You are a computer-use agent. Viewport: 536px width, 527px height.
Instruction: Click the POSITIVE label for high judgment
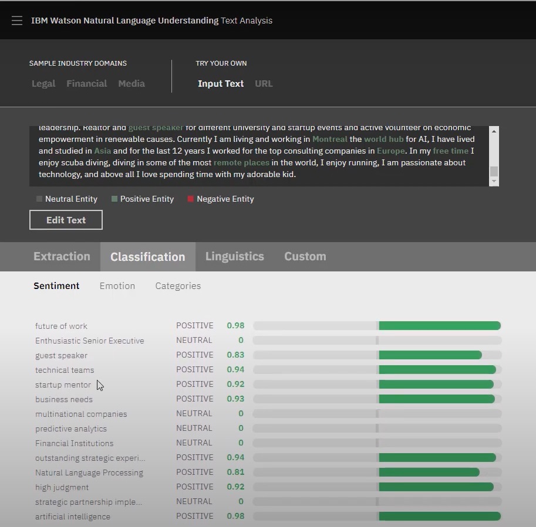click(194, 487)
